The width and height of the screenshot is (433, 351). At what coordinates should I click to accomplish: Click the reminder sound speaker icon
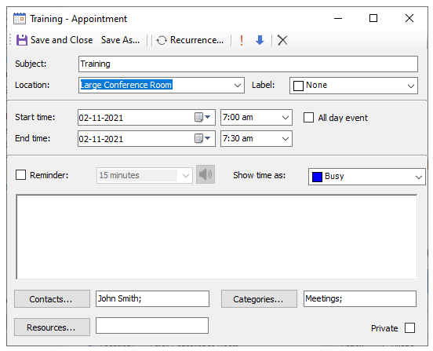pos(206,174)
